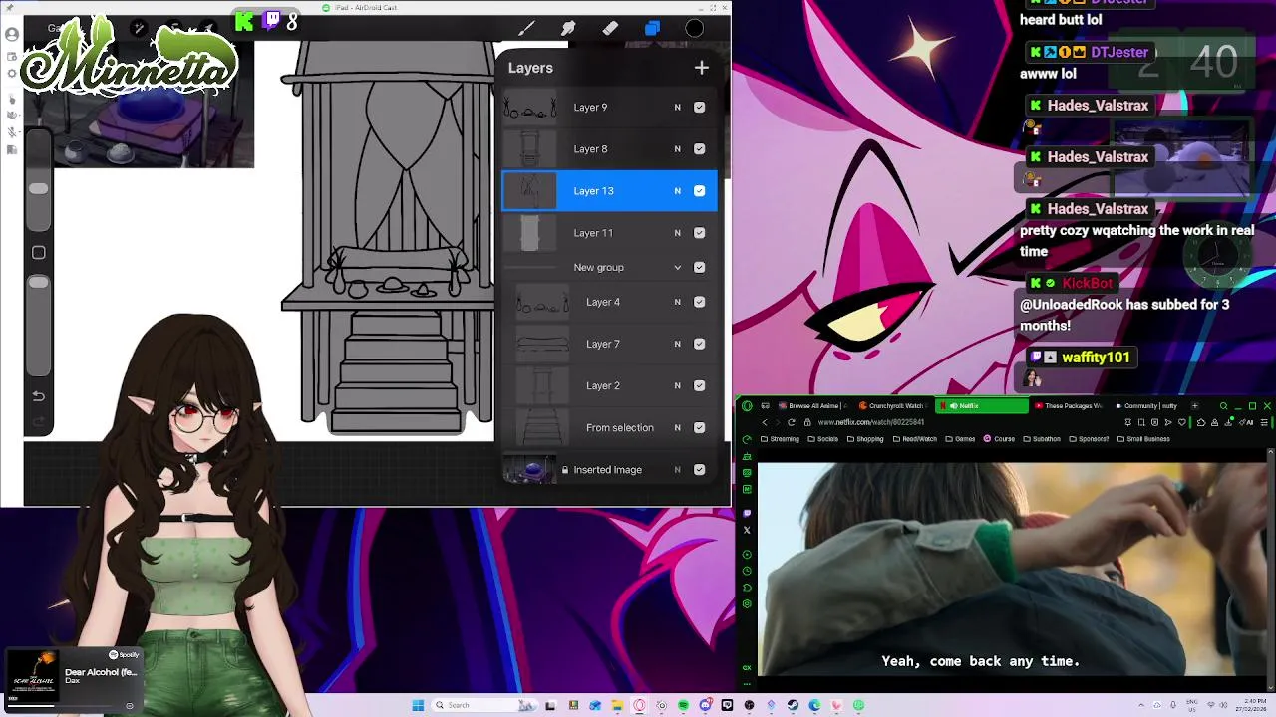Switch to Browse All Anime browser tab
Screen dimensions: 1276x717
(813, 405)
